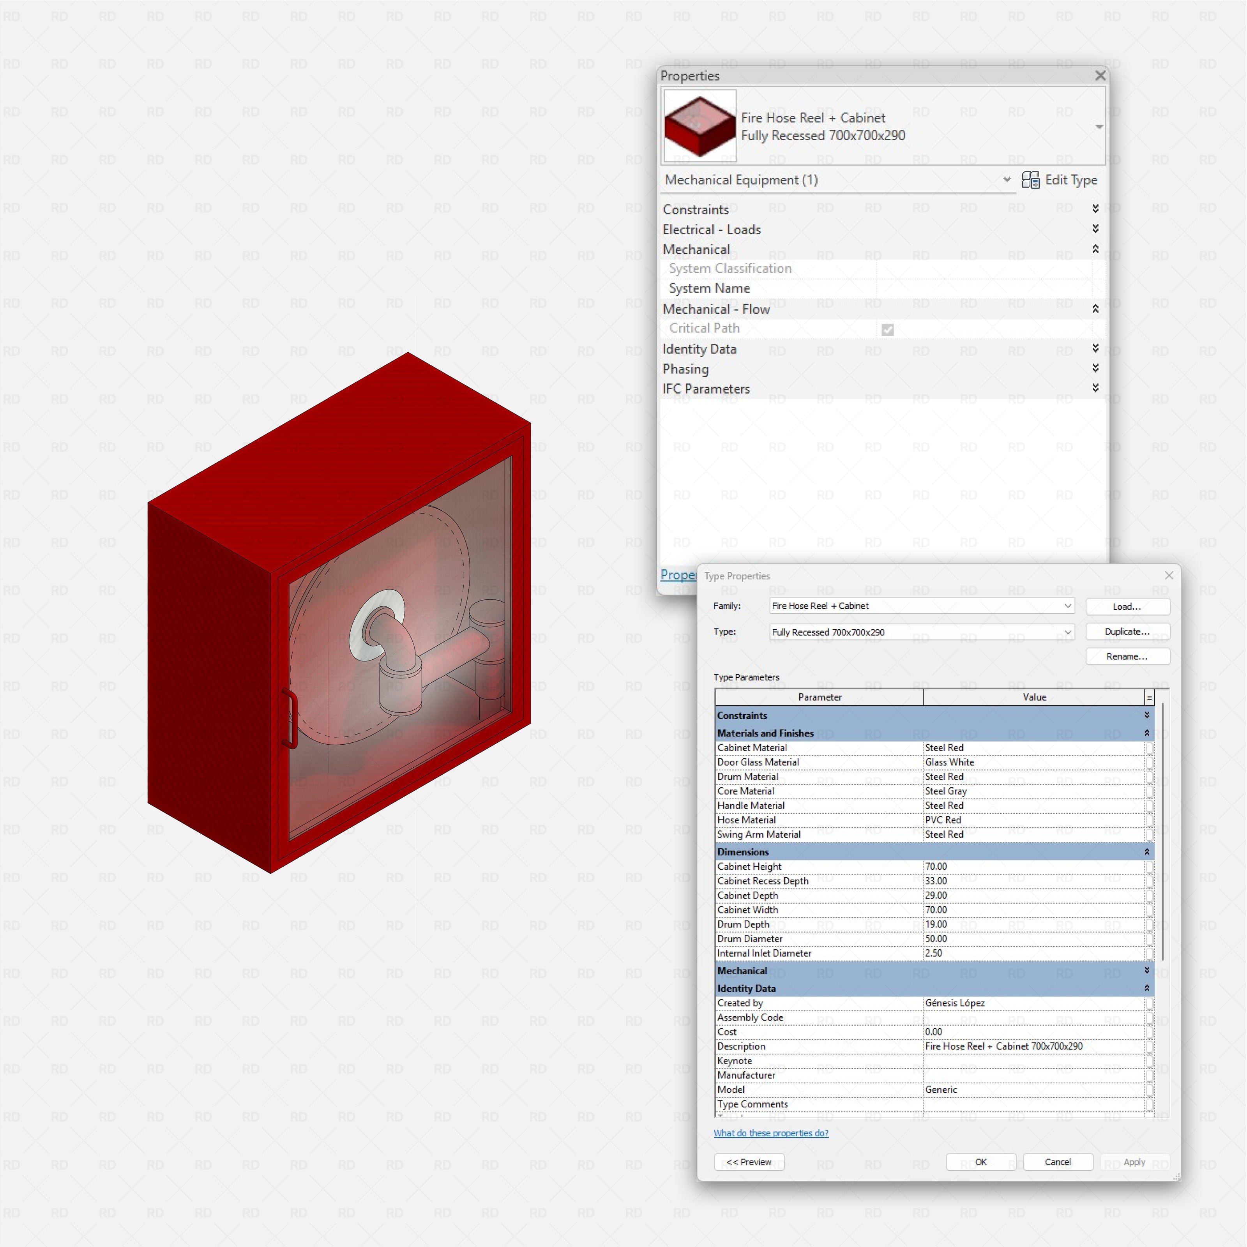
Task: Click the Cancel button
Action: point(1058,1162)
